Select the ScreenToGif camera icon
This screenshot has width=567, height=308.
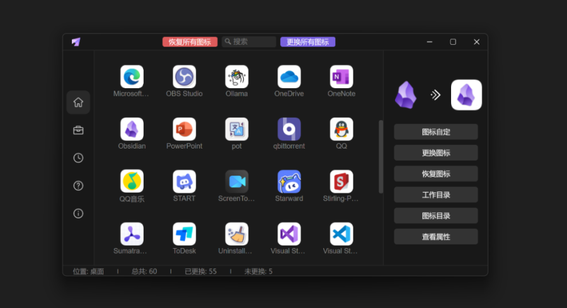point(236,181)
